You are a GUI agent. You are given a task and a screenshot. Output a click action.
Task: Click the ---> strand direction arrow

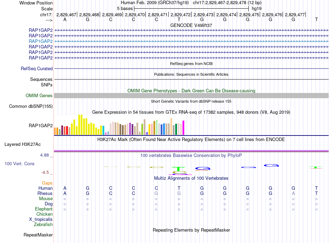49,20
